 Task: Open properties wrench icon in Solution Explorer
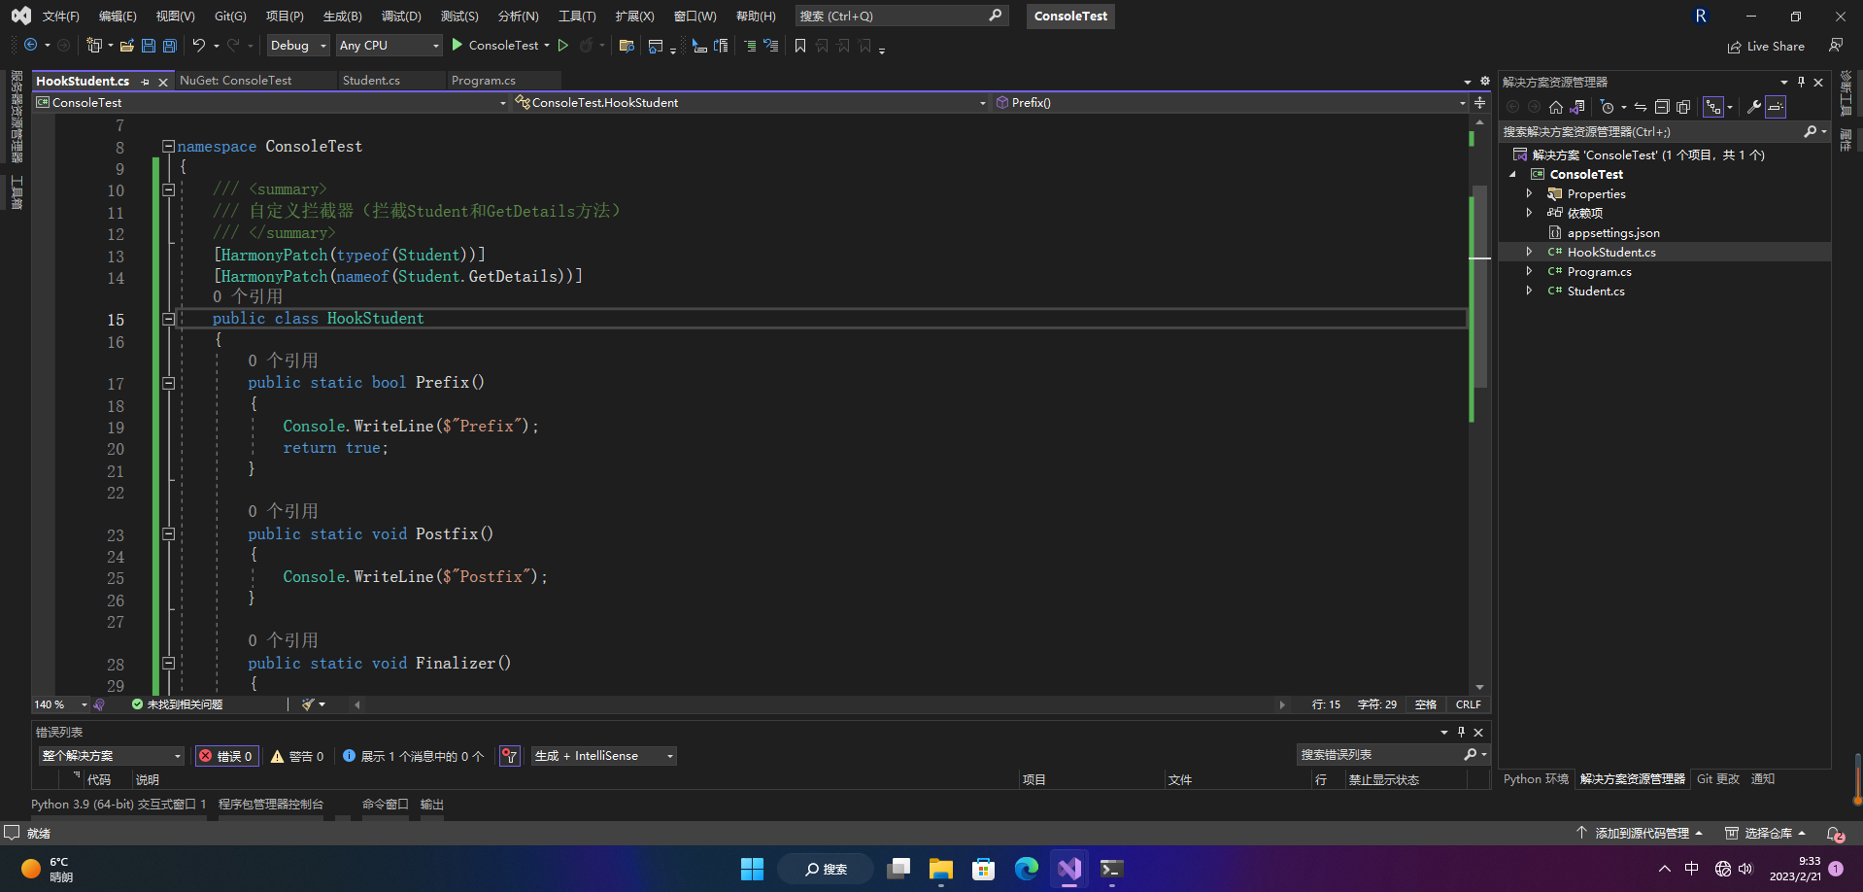tap(1753, 107)
